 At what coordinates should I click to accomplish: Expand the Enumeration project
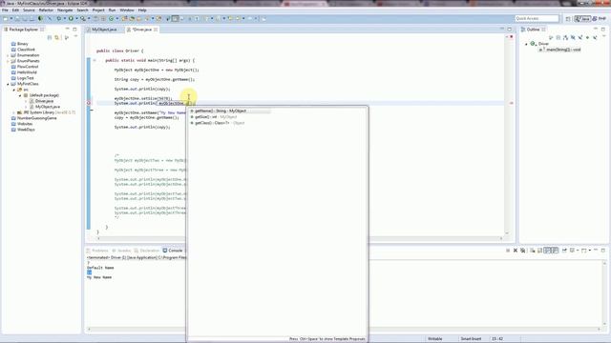click(8, 55)
